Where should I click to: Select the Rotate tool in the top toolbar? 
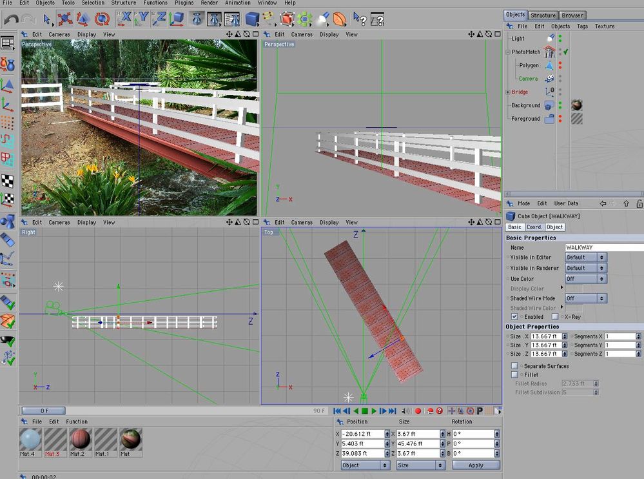click(x=102, y=19)
